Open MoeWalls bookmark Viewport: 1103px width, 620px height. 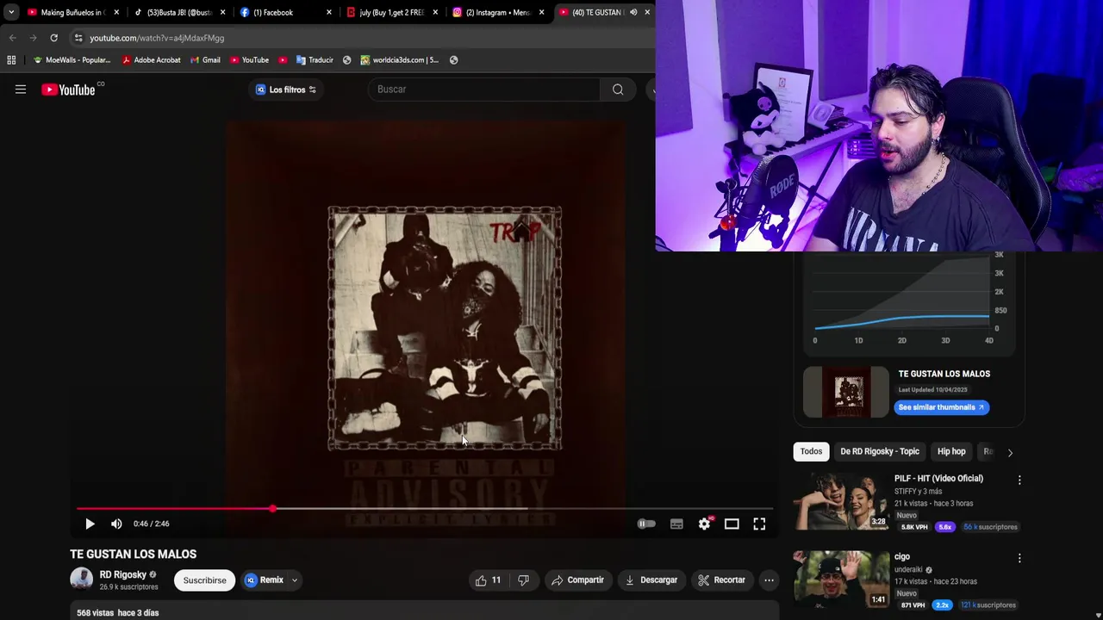point(72,60)
